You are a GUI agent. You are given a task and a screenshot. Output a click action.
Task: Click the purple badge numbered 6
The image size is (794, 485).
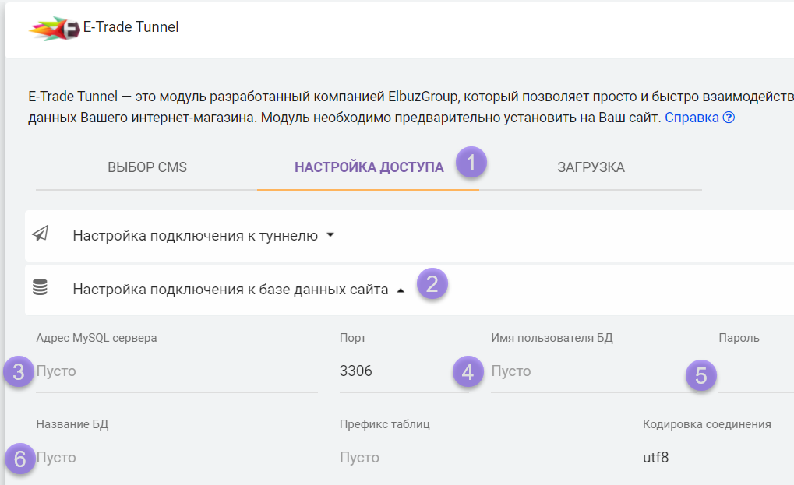pos(20,459)
